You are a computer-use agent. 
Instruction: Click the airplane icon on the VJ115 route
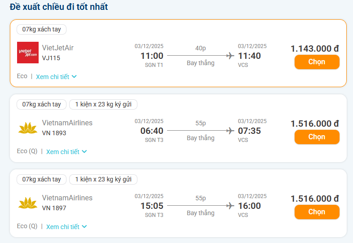click(x=231, y=56)
